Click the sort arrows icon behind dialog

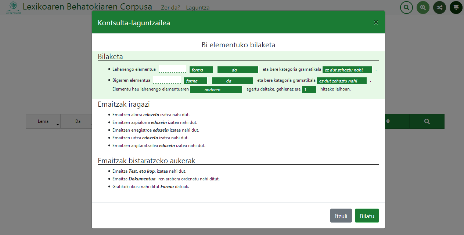pyautogui.click(x=387, y=121)
